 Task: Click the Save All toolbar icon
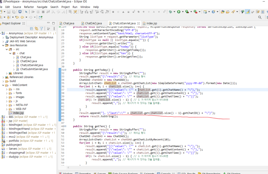[14, 12]
